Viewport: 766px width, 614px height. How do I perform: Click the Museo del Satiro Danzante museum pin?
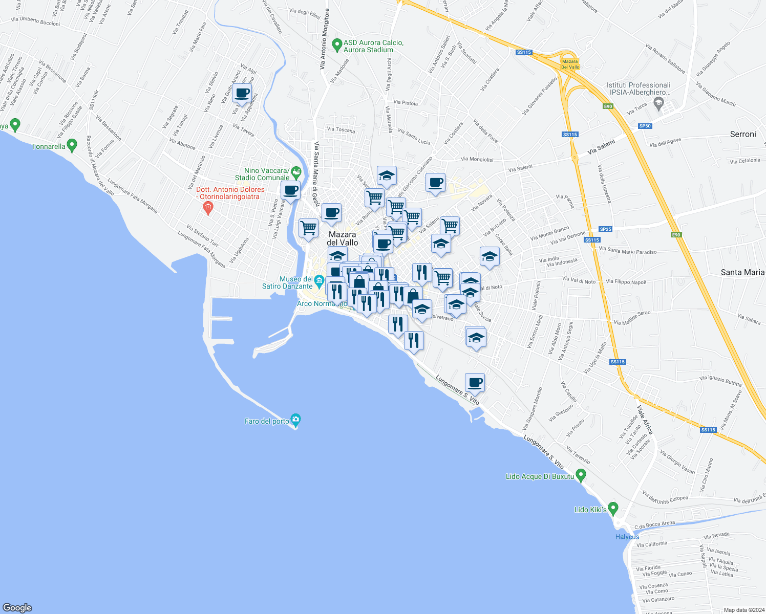[x=320, y=281]
